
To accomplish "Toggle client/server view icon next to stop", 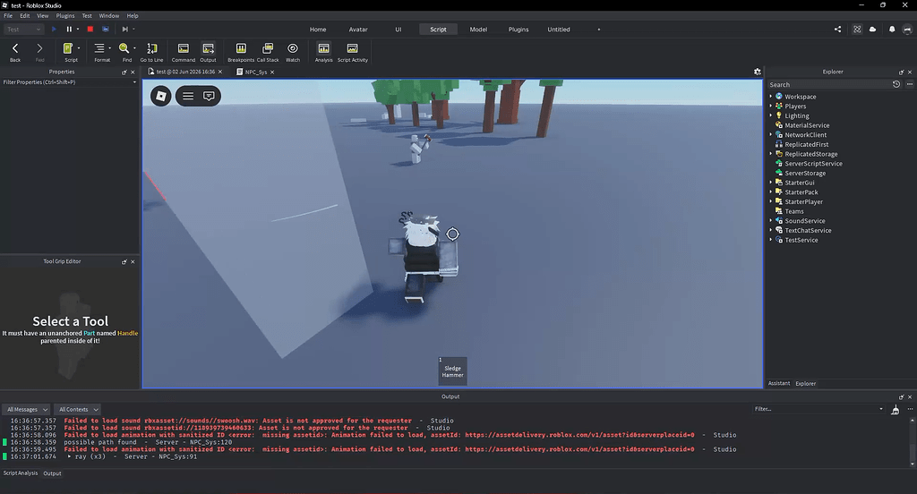I will point(106,30).
